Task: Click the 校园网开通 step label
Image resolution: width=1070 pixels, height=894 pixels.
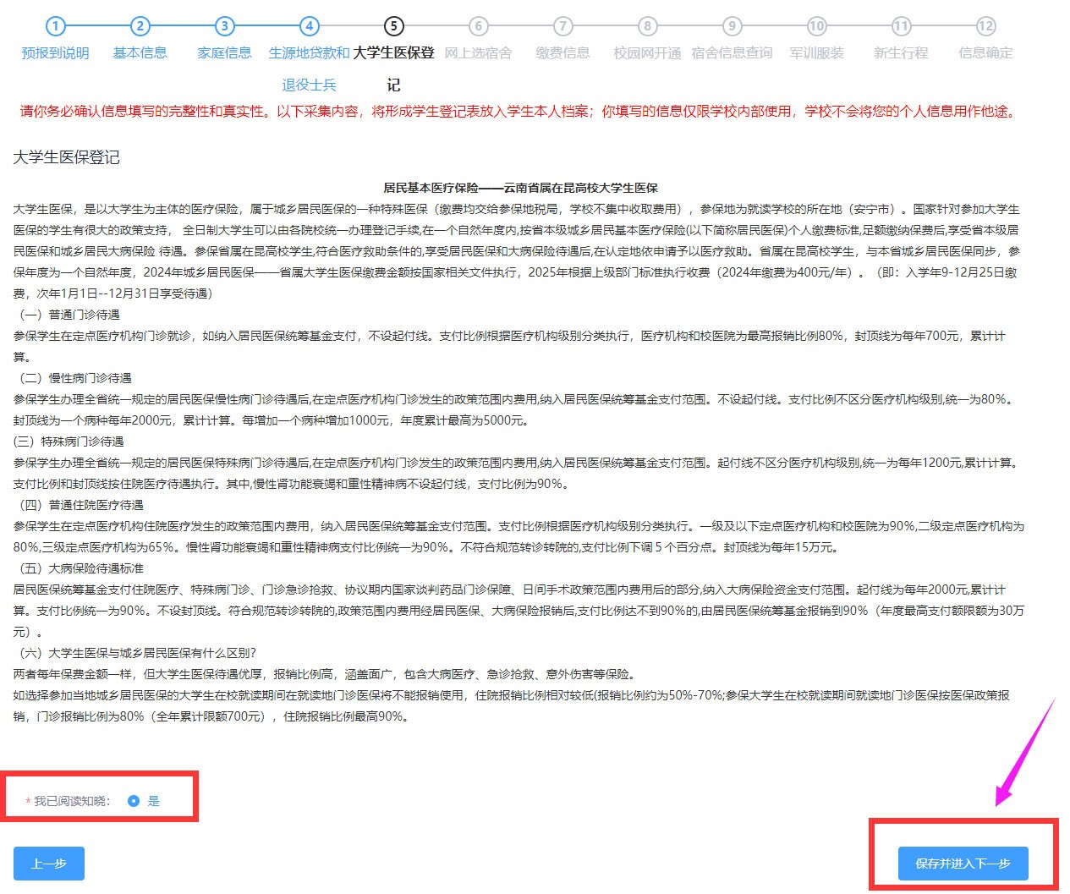Action: 648,52
